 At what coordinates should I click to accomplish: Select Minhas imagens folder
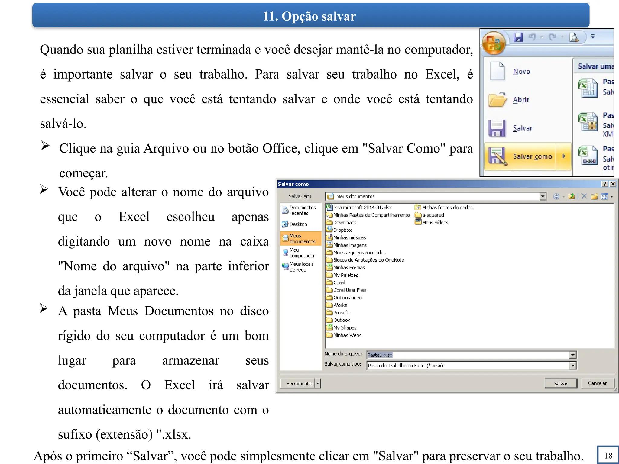[347, 245]
